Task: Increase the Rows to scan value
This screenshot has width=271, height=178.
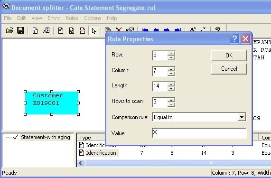Action: (171, 100)
